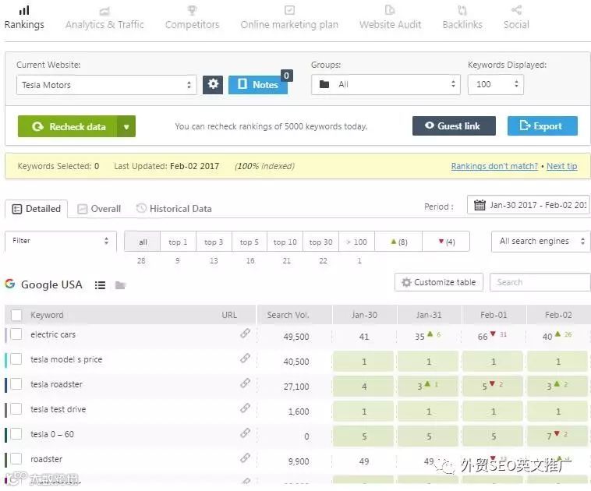Check the 'tesla 0 – 60' checkbox
591x491 pixels.
16,434
